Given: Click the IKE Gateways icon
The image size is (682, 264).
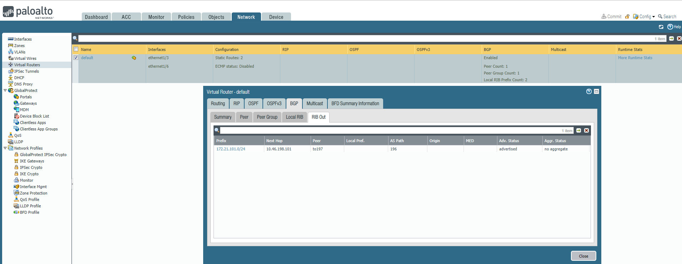Looking at the screenshot, I should [16, 161].
